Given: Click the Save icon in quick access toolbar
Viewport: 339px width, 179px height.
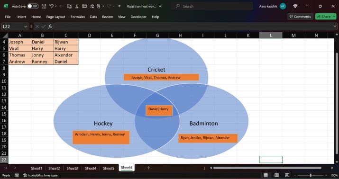Looking at the screenshot, I should click(x=44, y=6).
